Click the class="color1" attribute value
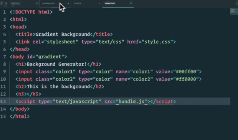The image size is (238, 140). [64, 72]
